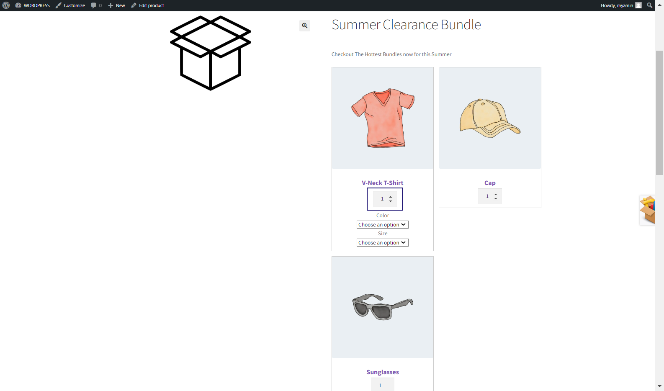Zoom the product image with magnifier icon
The height and width of the screenshot is (391, 664).
(305, 26)
